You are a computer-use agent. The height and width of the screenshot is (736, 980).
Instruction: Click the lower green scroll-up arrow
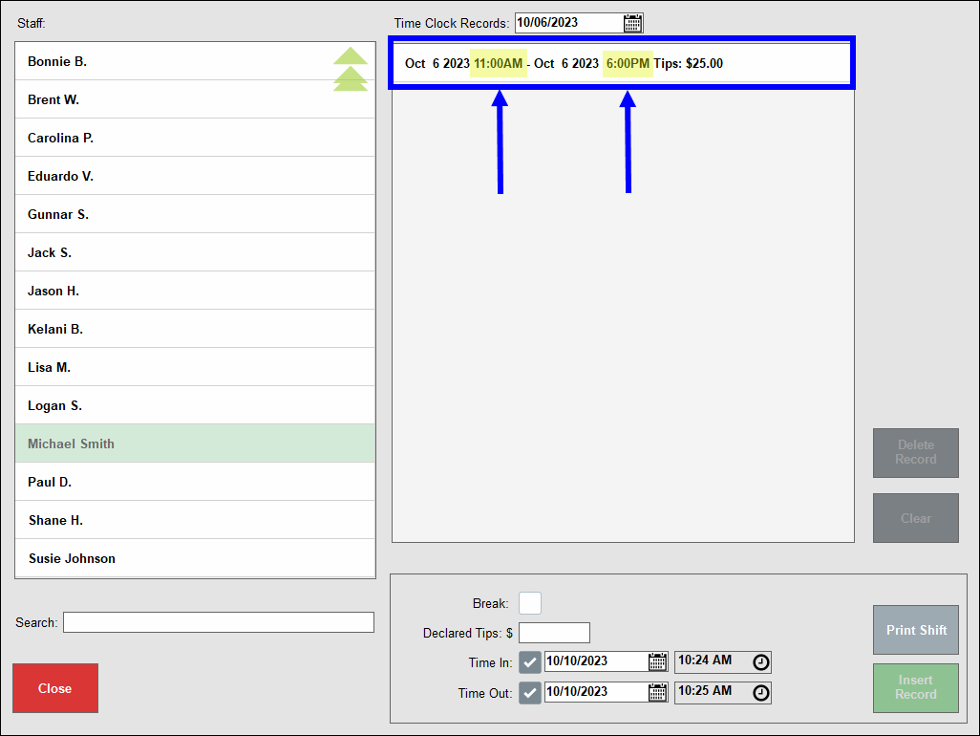[351, 78]
